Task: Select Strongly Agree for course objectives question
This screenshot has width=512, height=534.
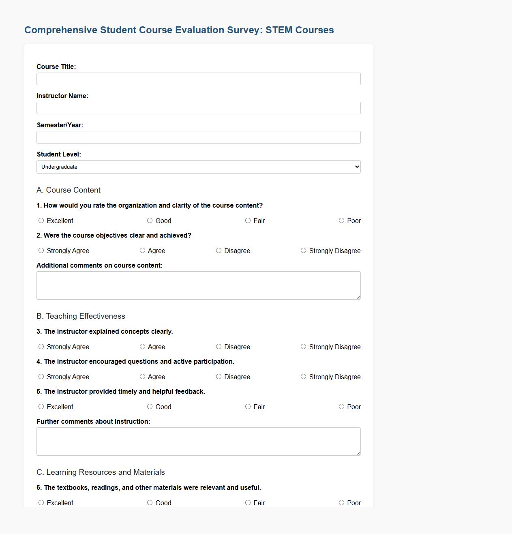Action: pyautogui.click(x=41, y=250)
